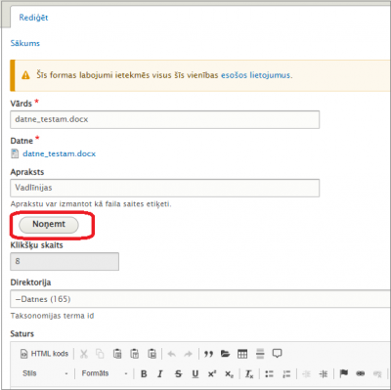The height and width of the screenshot is (390, 391).
Task: Toggle bold formatting
Action: (x=144, y=374)
